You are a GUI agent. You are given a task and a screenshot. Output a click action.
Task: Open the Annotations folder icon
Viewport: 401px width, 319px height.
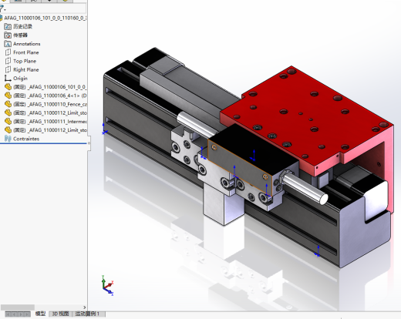[x=8, y=44]
